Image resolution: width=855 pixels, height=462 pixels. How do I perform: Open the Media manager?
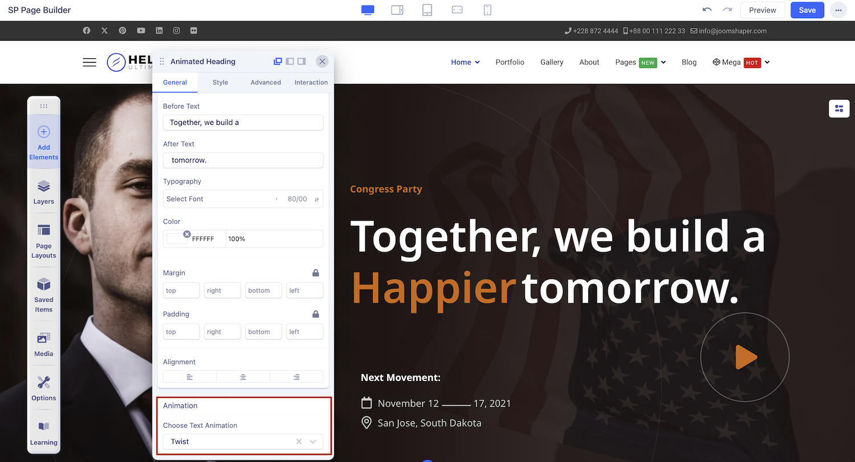pos(44,344)
